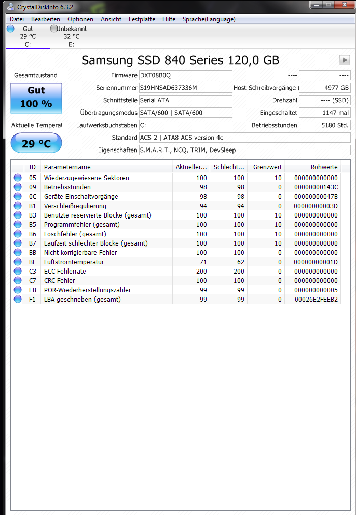Select the CRC-Fehler parameter name
Viewport: 356px width, 515px height.
coord(60,280)
